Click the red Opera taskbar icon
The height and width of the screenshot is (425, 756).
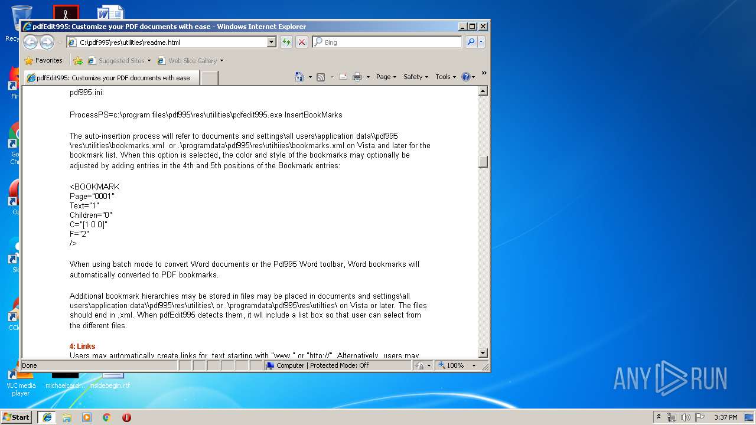pyautogui.click(x=126, y=417)
